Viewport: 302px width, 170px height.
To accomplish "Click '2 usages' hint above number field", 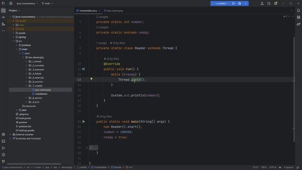I will tap(102, 17).
